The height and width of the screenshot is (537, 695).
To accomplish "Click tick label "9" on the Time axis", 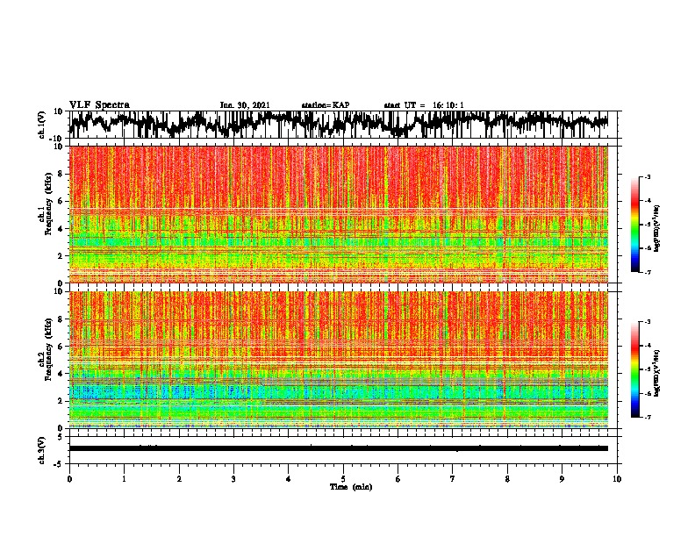I will tap(562, 479).
